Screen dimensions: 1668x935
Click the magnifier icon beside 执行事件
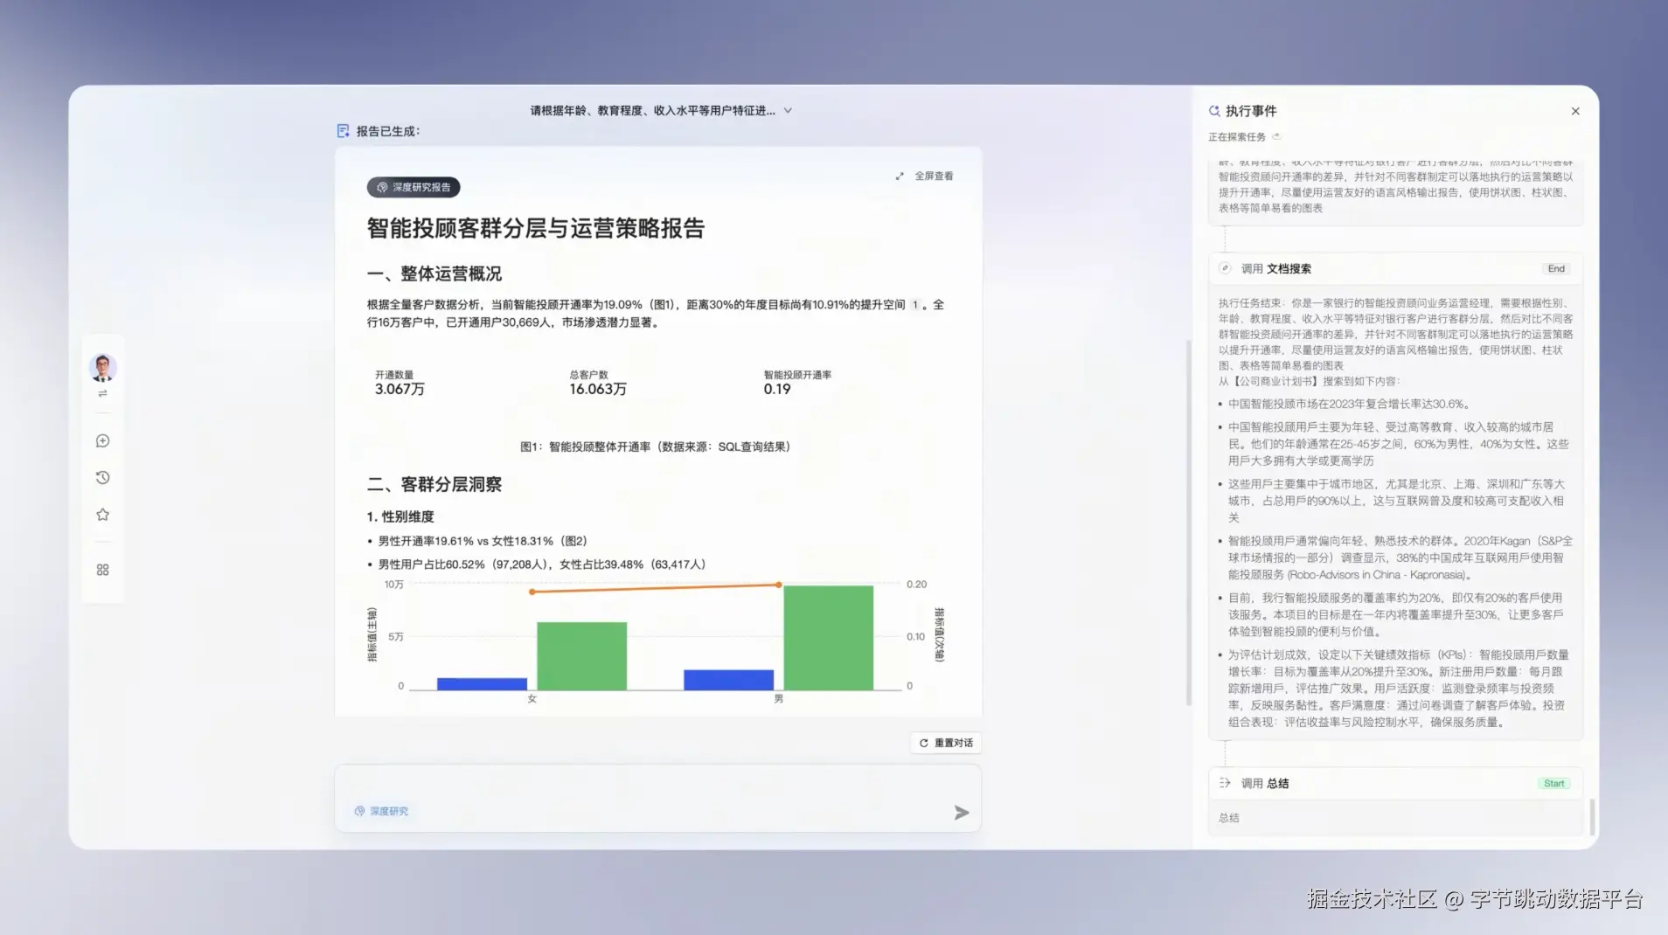pyautogui.click(x=1214, y=111)
